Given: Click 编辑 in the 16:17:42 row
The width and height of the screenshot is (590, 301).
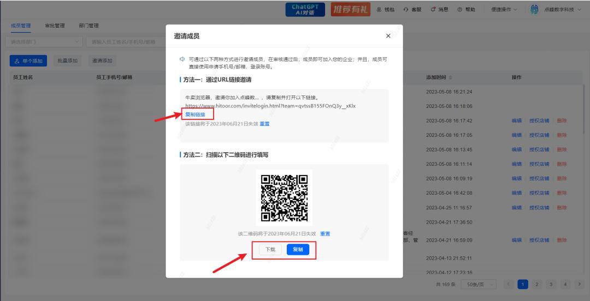Looking at the screenshot, I should 517,121.
